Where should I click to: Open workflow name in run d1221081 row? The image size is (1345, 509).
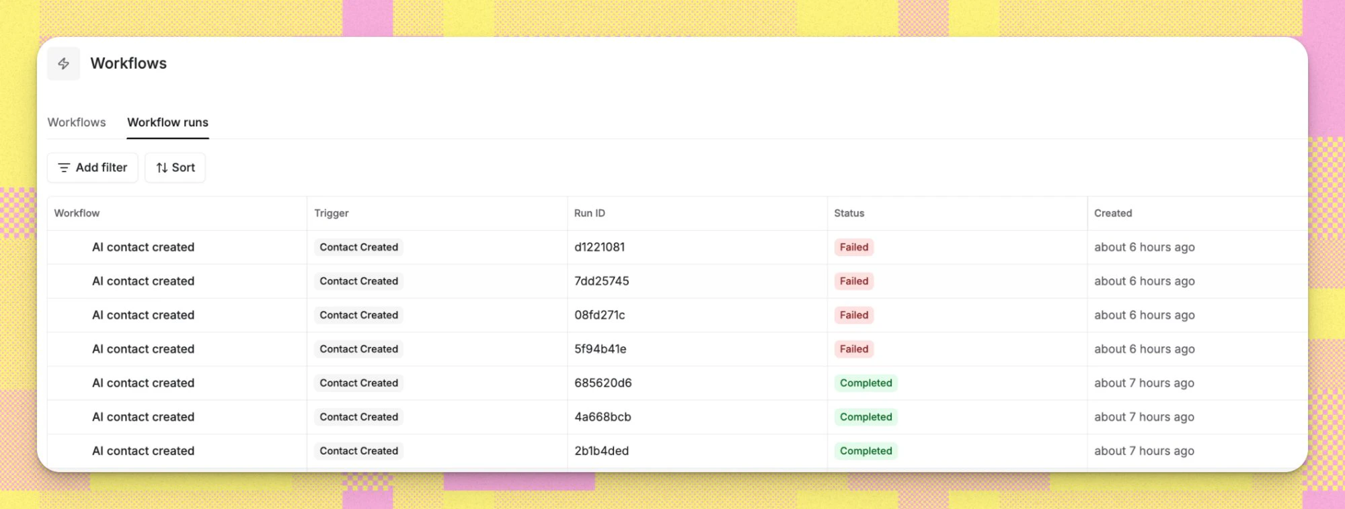pyautogui.click(x=143, y=247)
